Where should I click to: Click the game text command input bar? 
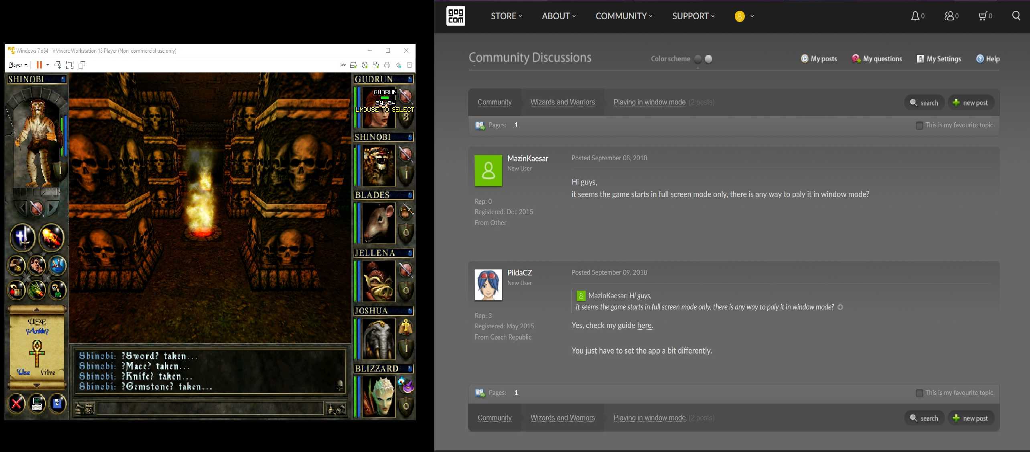click(210, 408)
